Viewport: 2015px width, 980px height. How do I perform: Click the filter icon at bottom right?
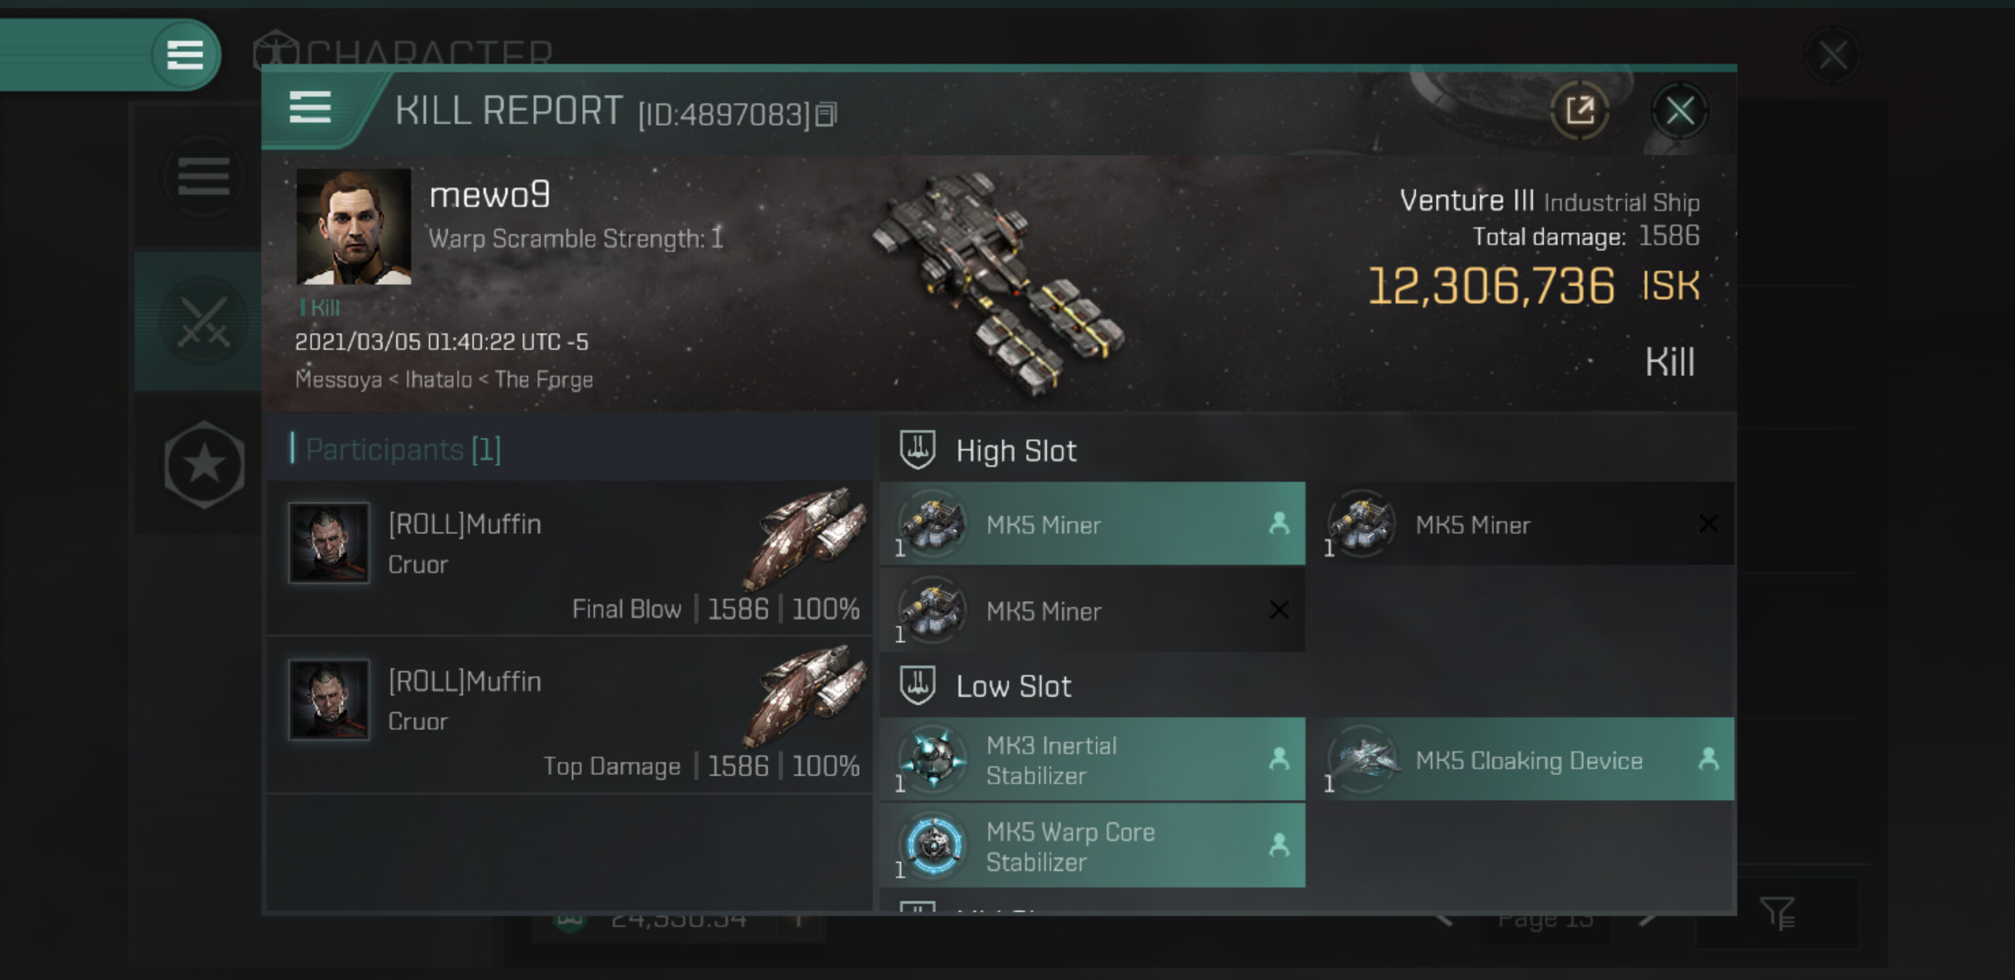point(1777,913)
